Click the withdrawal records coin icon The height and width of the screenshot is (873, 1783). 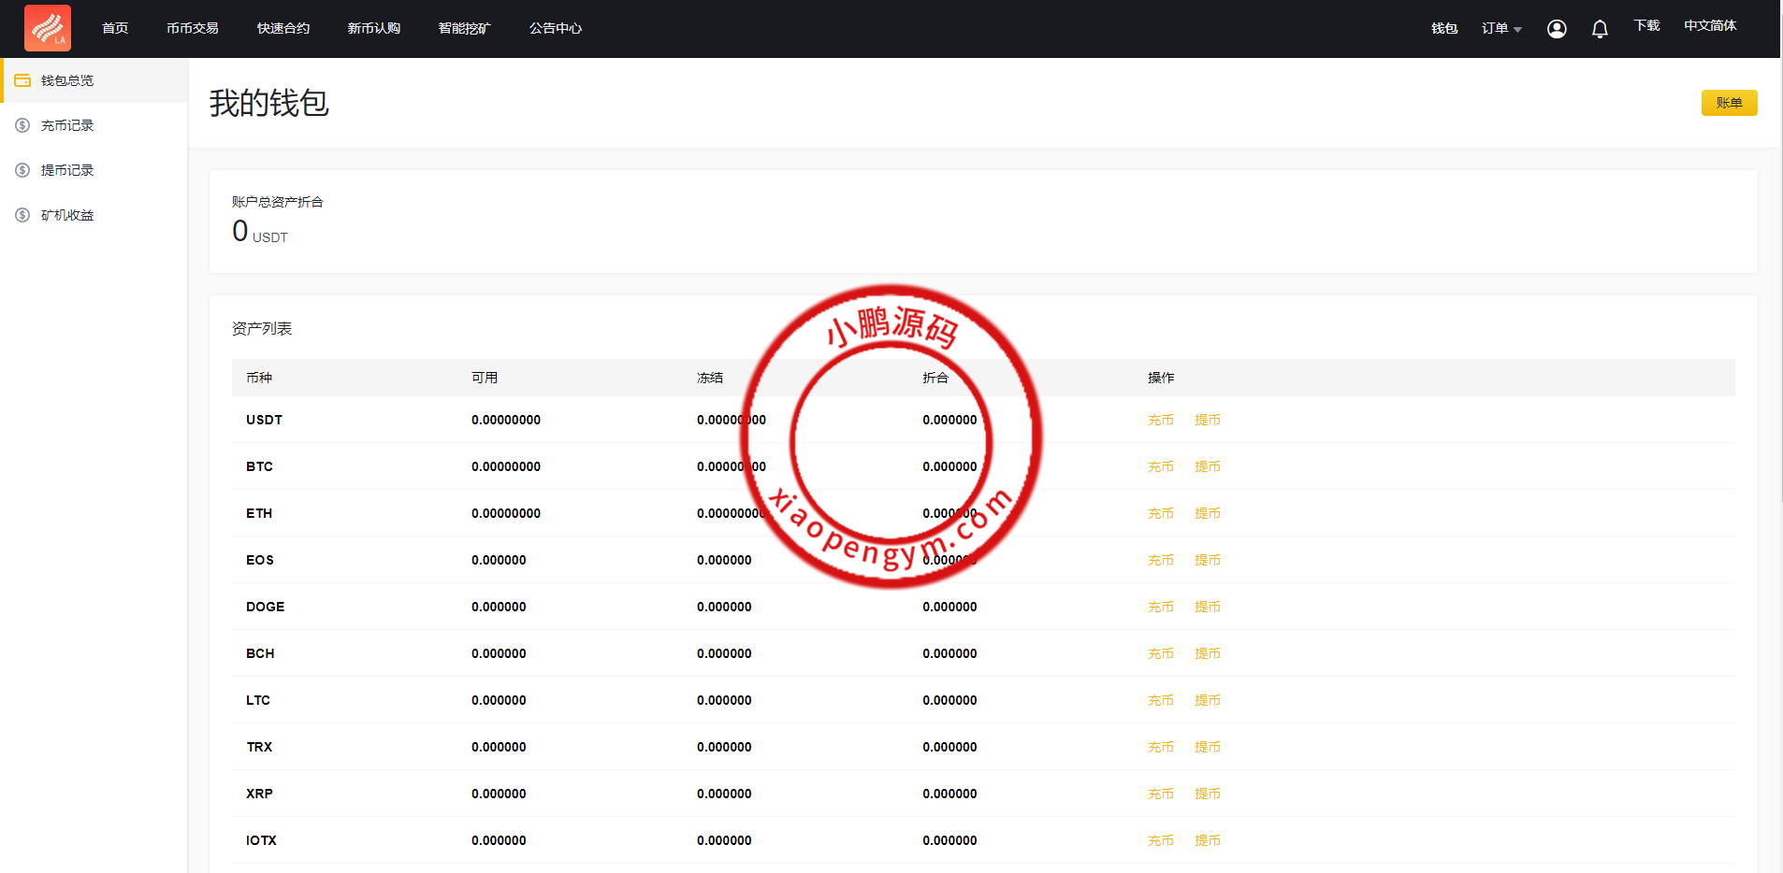(x=22, y=170)
